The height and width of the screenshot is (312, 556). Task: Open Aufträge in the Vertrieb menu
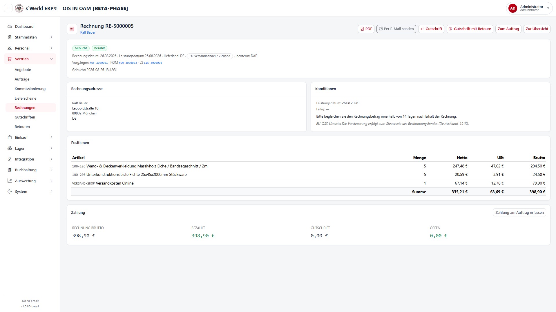tap(22, 79)
